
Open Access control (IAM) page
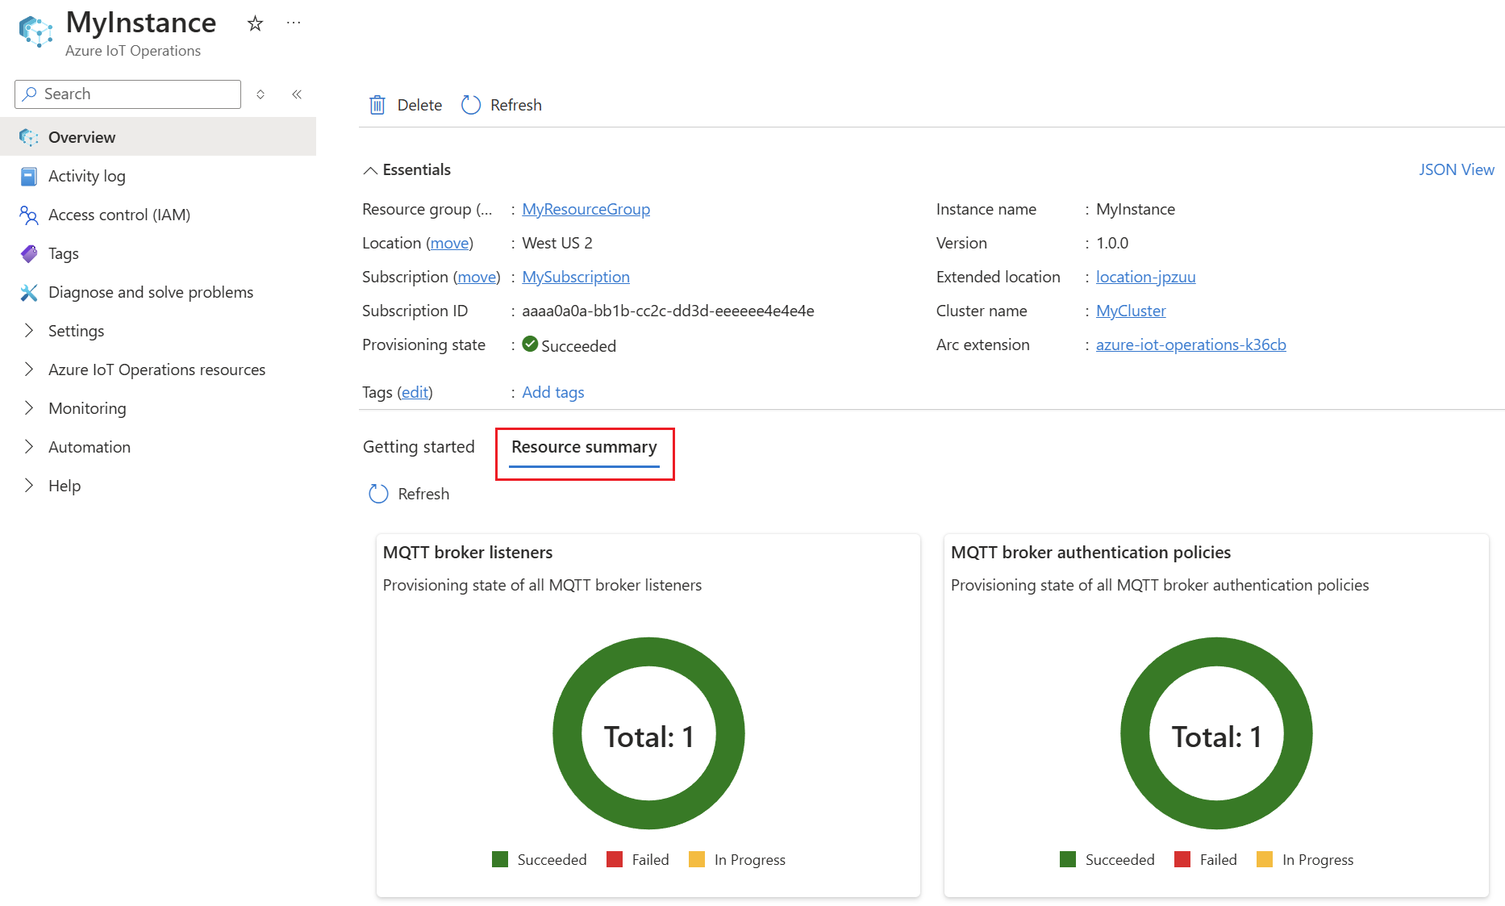[119, 215]
